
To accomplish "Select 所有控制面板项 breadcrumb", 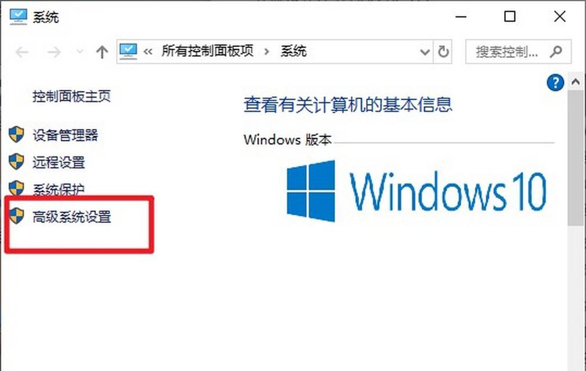I will click(207, 51).
